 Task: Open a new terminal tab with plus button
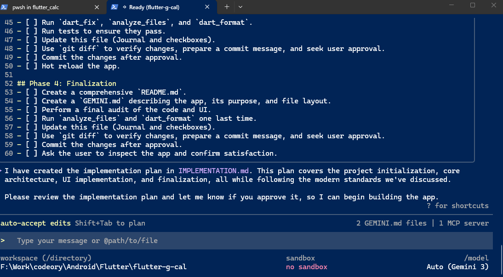tap(227, 7)
